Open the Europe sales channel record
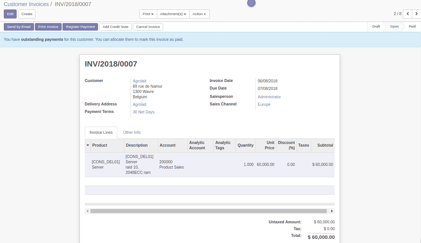421x243 pixels. click(x=264, y=104)
